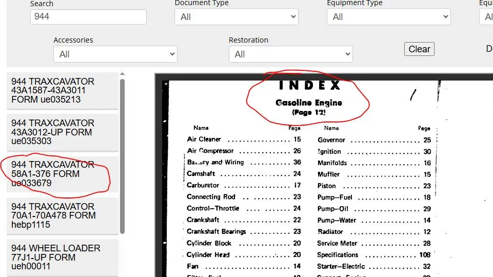
Task: Click the Pump-Fuel index entry
Action: coord(374,197)
